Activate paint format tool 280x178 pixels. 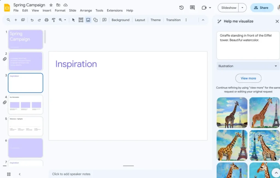click(53, 20)
